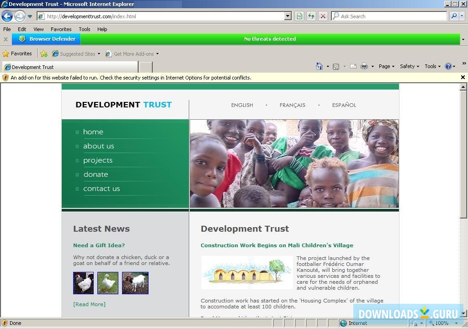Stop loading with the red X icon
This screenshot has height=329, width=468.
coord(323,16)
